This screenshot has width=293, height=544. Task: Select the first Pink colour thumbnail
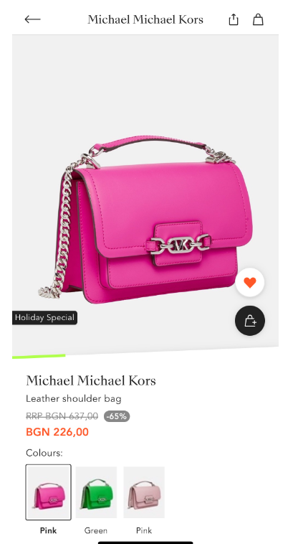coord(49,492)
